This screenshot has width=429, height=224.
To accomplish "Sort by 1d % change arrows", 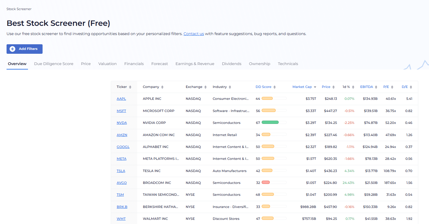I will point(353,87).
